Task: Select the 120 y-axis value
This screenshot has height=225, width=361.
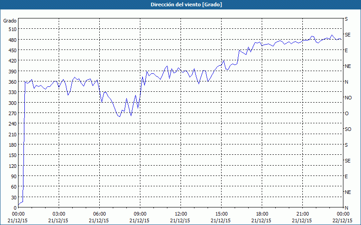Action: 13,166
